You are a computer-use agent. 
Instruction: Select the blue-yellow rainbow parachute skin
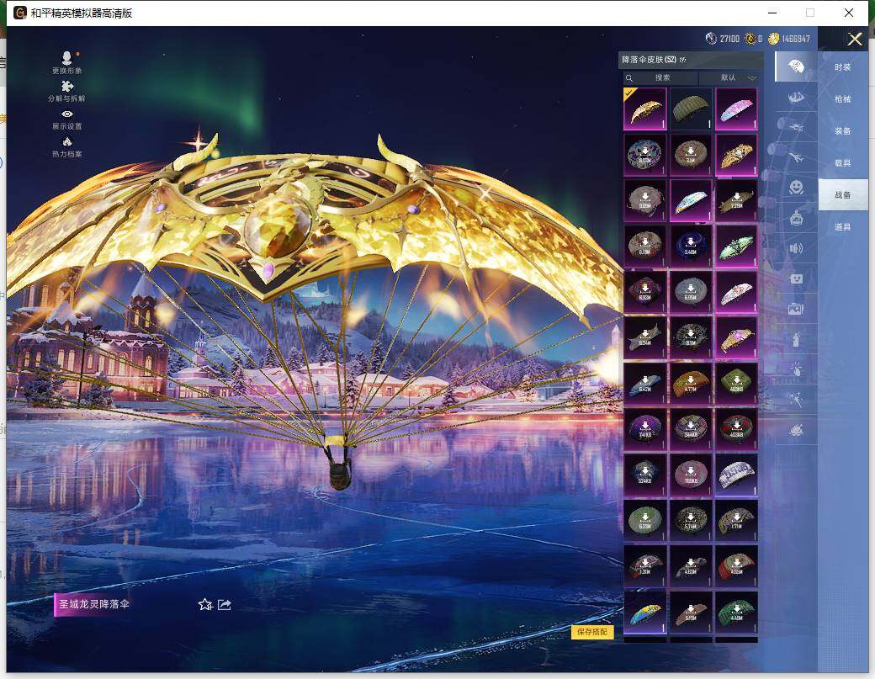[645, 613]
